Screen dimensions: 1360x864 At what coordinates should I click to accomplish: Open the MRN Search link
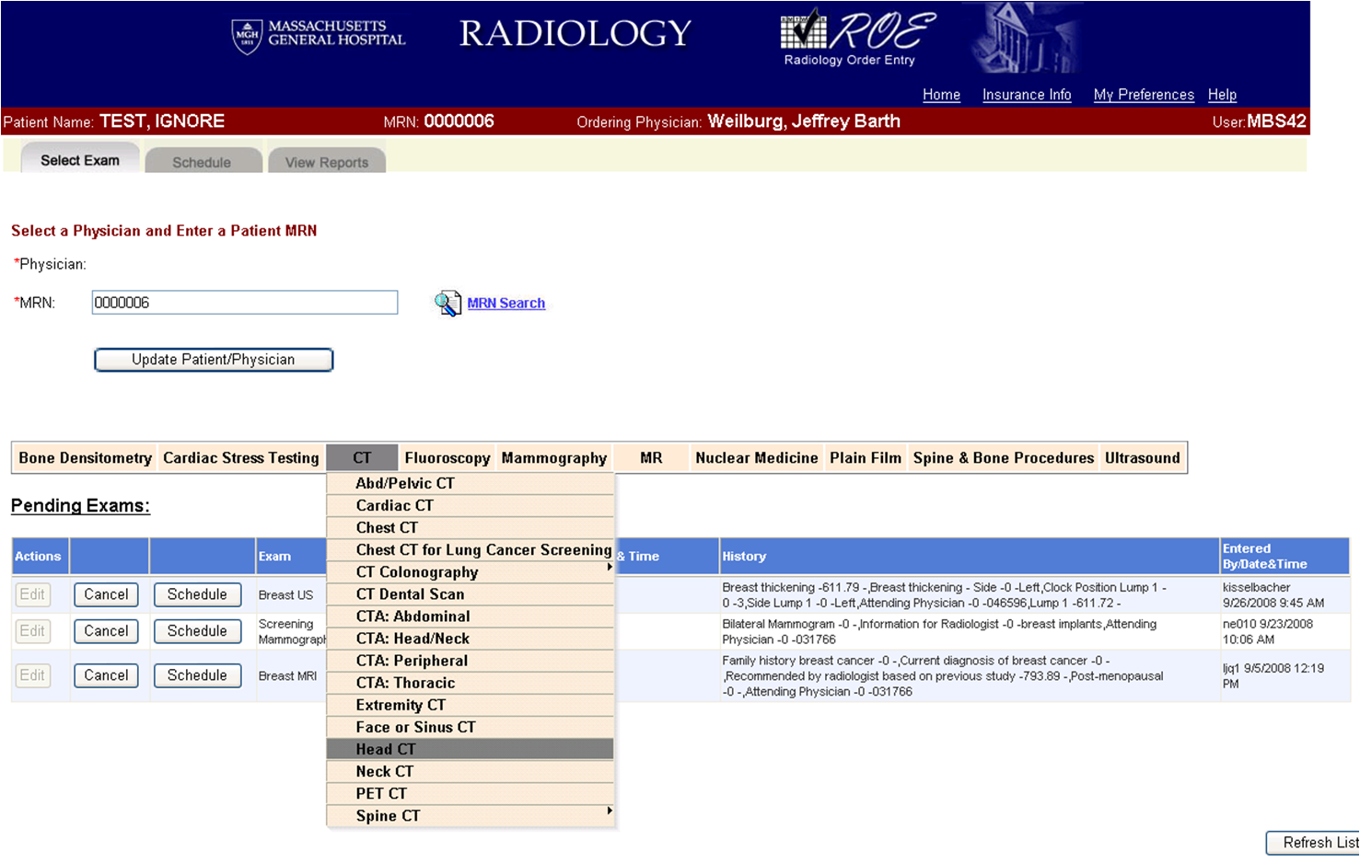[x=506, y=303]
